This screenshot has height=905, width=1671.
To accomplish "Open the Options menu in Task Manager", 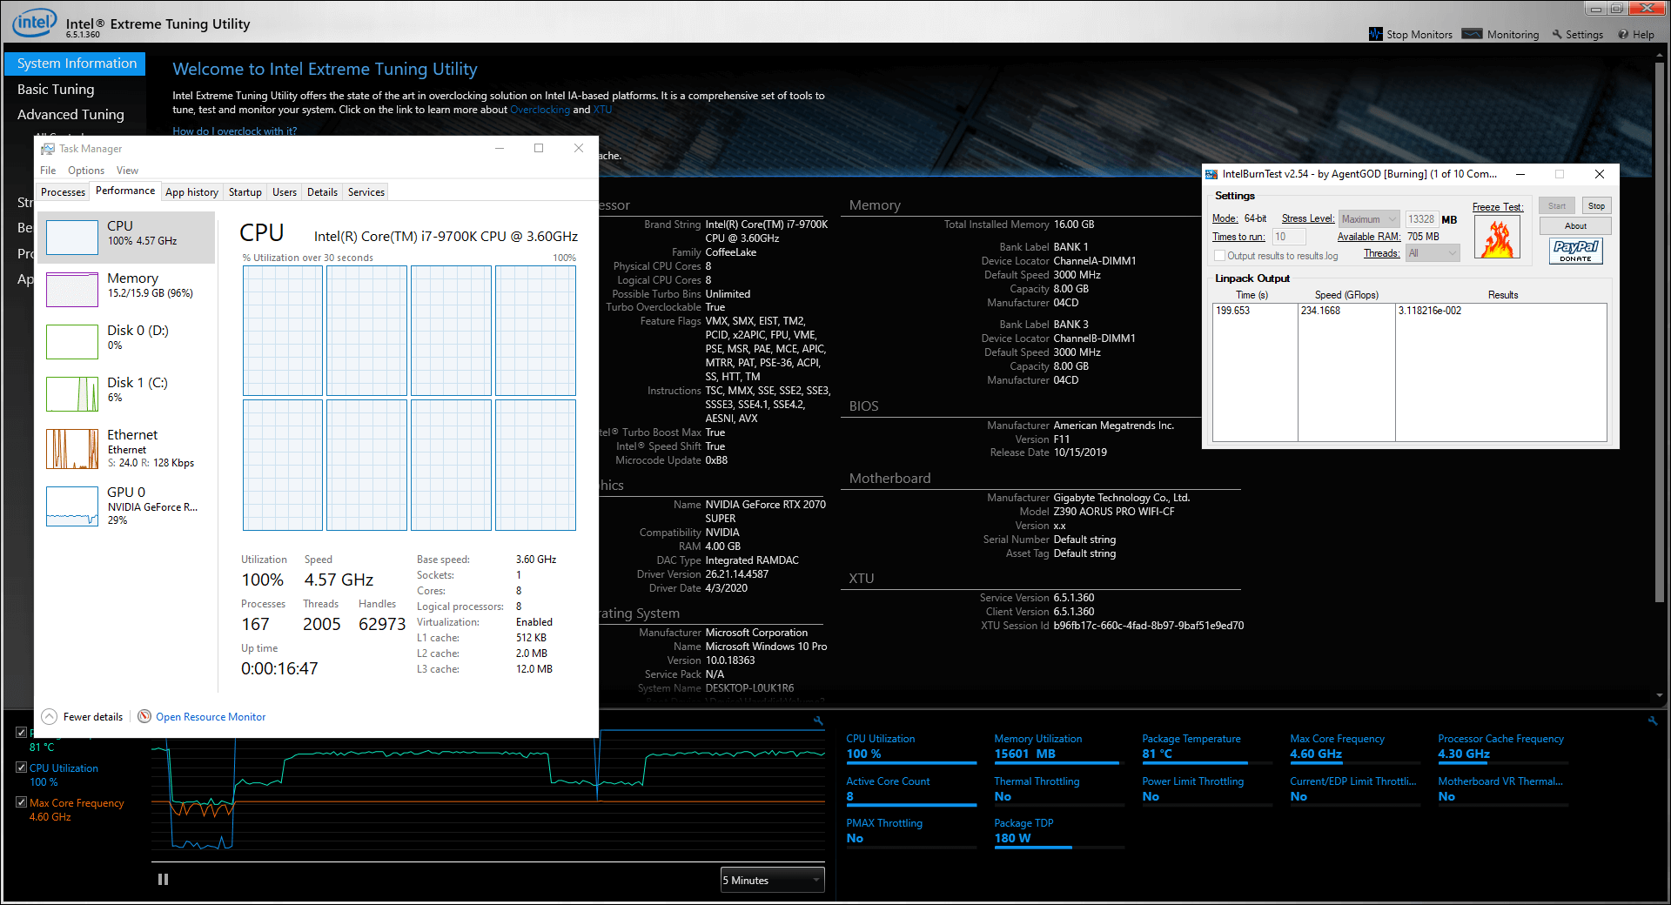I will 86,171.
